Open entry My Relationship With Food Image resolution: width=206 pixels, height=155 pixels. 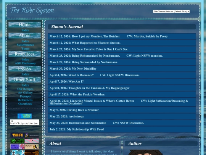click(122, 129)
